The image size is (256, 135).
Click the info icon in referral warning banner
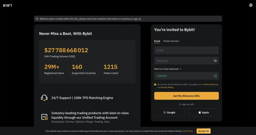pos(37,19)
